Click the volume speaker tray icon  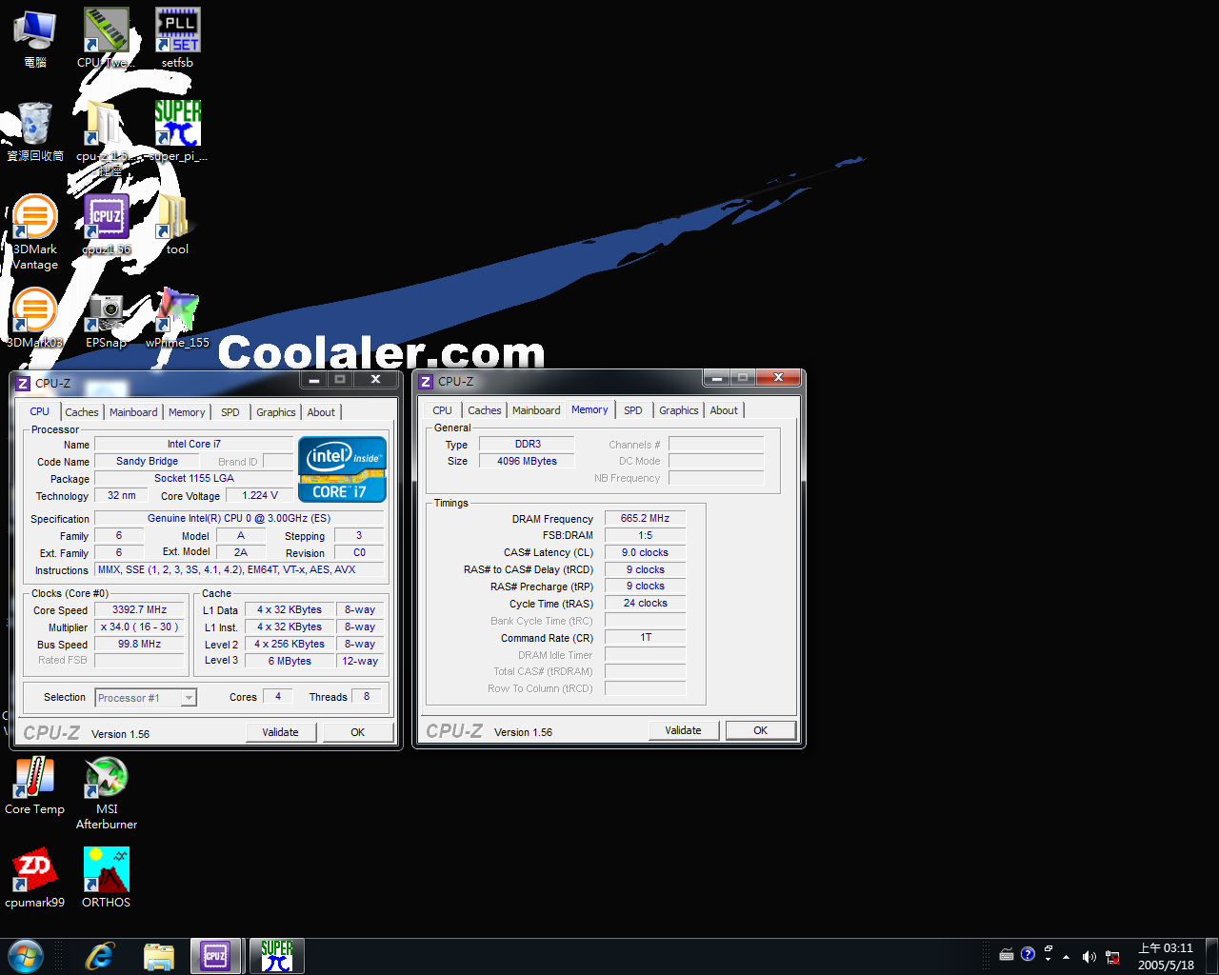(x=1089, y=956)
